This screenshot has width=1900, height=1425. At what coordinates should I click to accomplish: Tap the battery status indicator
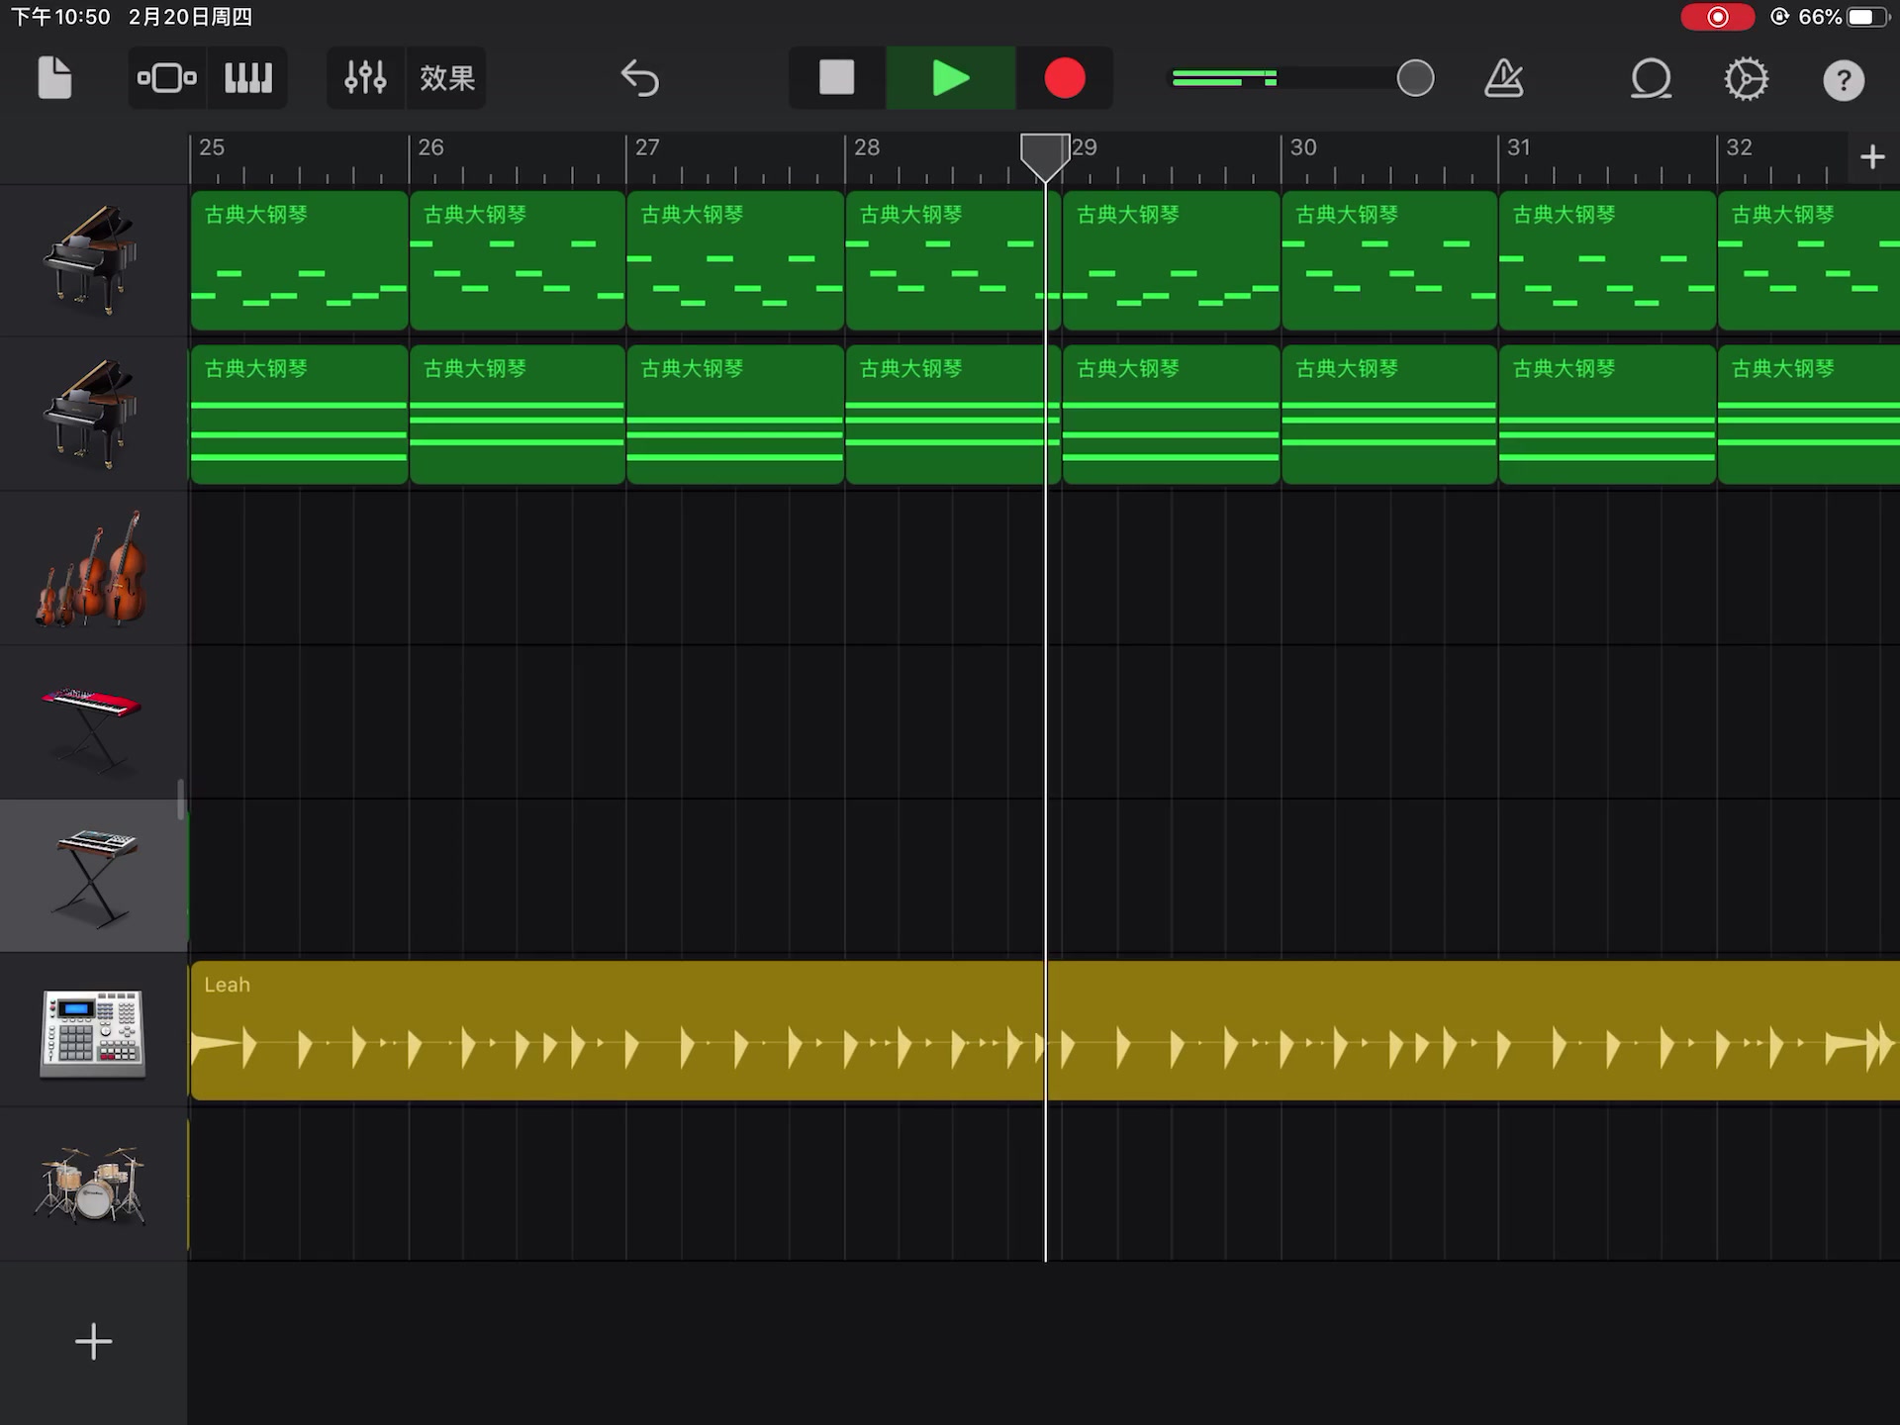(x=1867, y=17)
